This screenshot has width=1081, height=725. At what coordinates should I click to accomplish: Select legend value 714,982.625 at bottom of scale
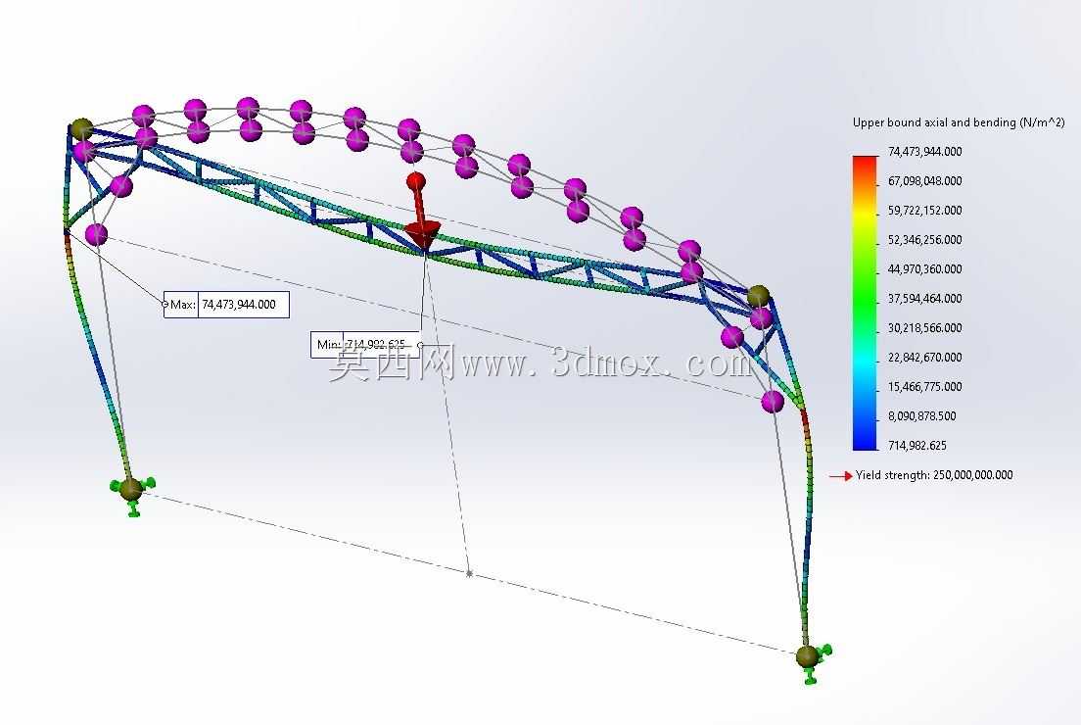tap(916, 446)
